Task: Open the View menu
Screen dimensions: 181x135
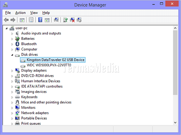Action: tap(34, 13)
